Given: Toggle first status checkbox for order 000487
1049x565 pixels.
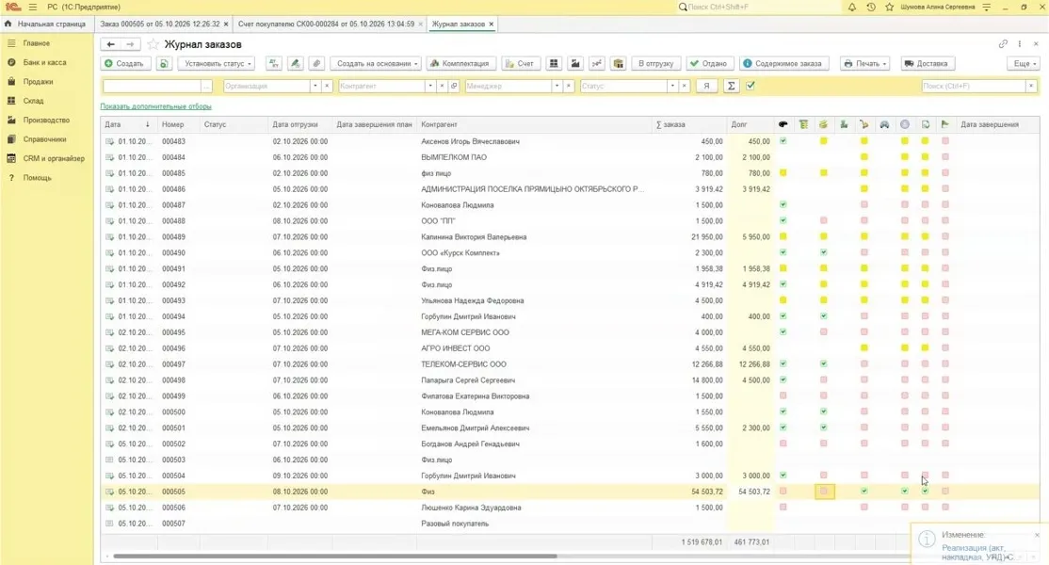Looking at the screenshot, I should point(783,204).
